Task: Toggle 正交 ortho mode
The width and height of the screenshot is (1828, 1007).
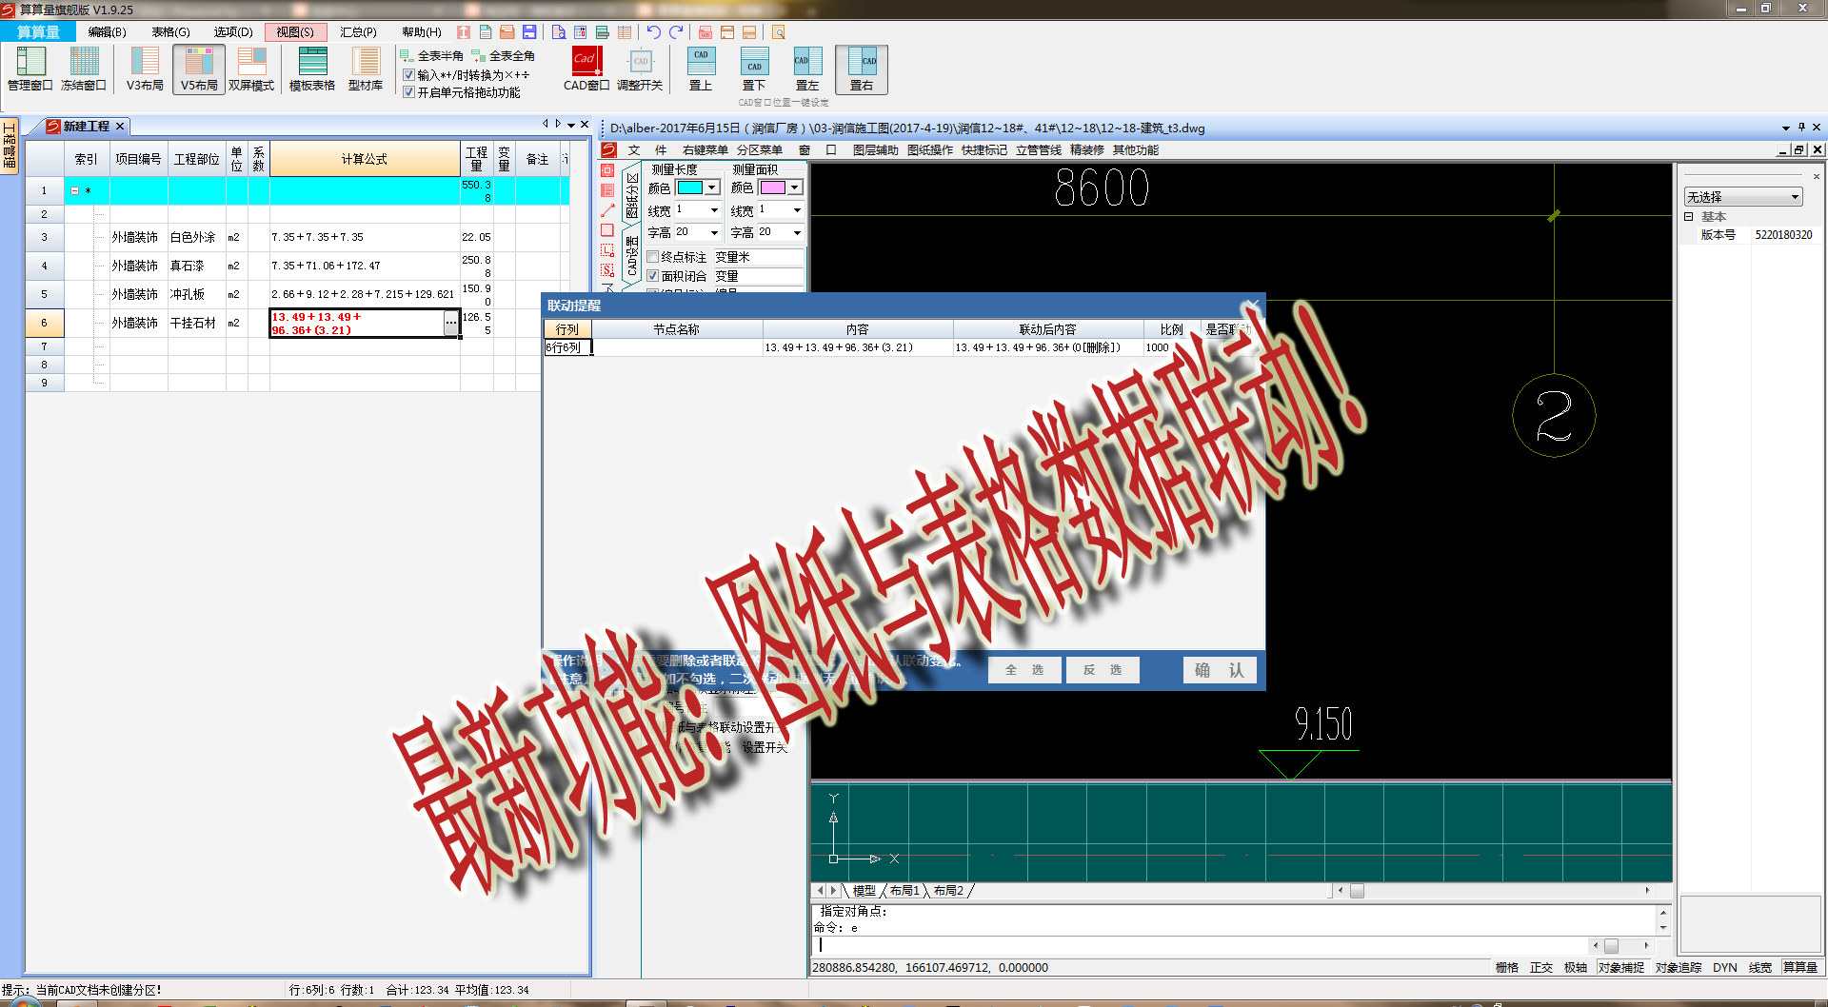Action: (1541, 967)
